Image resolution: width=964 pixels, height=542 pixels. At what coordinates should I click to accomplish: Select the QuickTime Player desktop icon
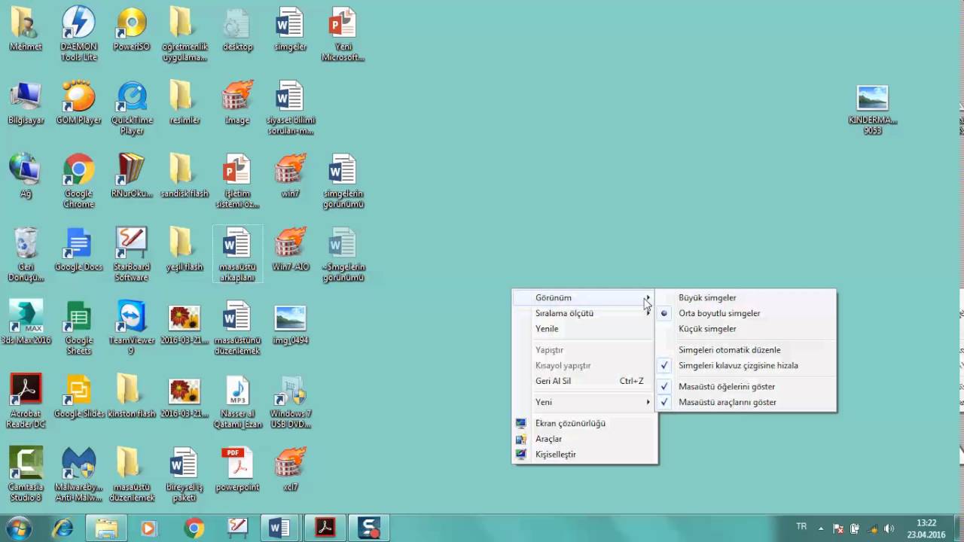(132, 108)
